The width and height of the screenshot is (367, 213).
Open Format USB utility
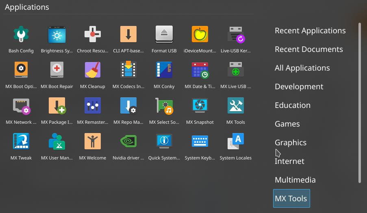click(164, 34)
